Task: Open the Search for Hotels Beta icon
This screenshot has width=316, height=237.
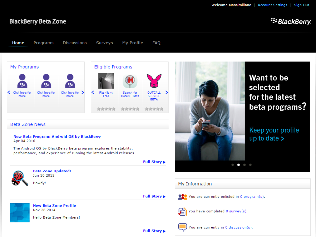Action: [130, 81]
